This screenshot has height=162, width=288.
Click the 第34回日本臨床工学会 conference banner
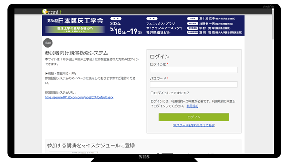[x=143, y=25]
